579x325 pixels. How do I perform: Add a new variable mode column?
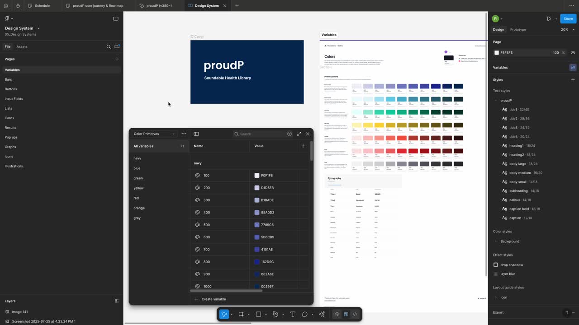point(303,146)
